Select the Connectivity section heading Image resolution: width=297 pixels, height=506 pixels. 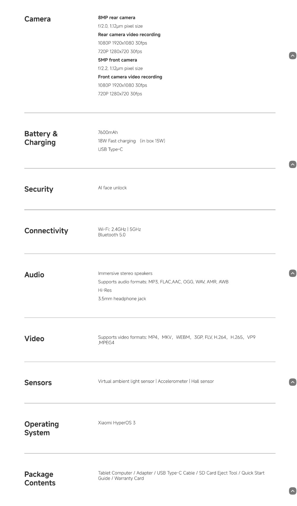click(x=46, y=231)
